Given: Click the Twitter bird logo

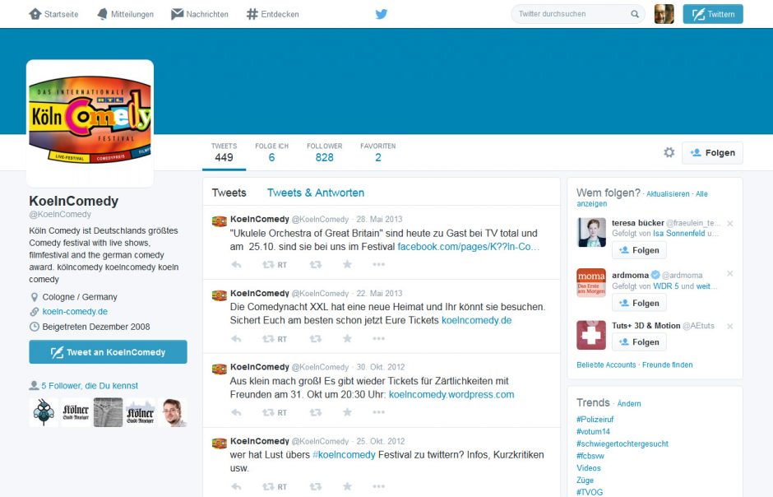Looking at the screenshot, I should pos(381,14).
